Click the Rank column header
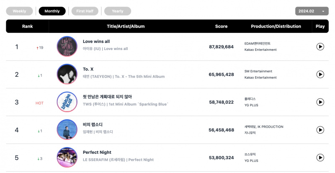The width and height of the screenshot is (335, 173). pos(27,26)
